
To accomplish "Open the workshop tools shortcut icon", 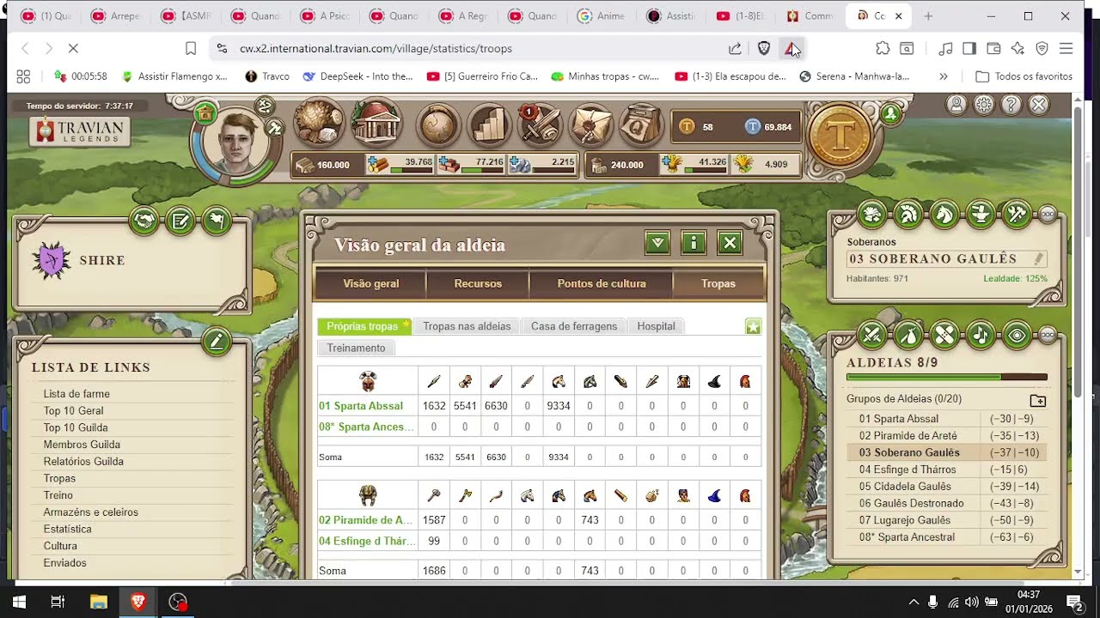I will point(1017,214).
